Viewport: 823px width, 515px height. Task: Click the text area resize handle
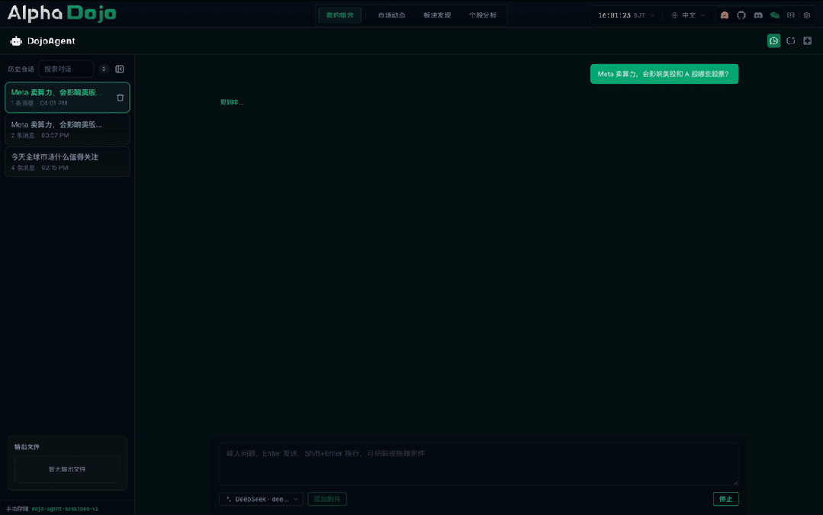736,482
